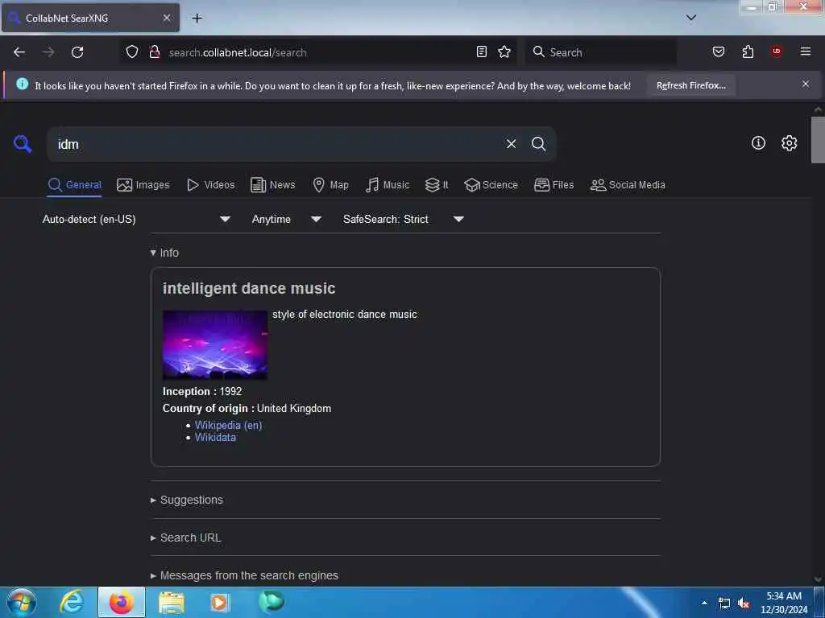
Task: Switch to the Files category
Action: [x=553, y=185]
